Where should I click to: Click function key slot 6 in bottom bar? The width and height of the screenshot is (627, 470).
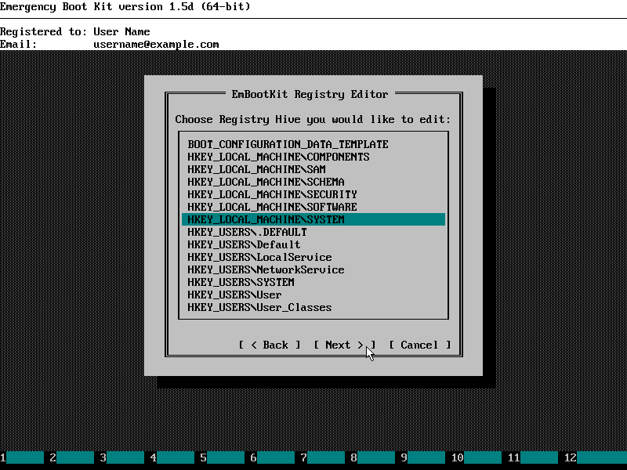[273, 457]
